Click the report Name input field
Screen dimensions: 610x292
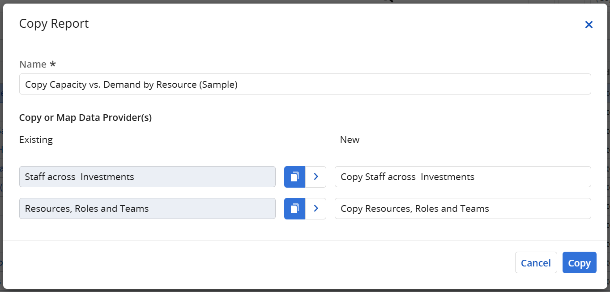305,84
